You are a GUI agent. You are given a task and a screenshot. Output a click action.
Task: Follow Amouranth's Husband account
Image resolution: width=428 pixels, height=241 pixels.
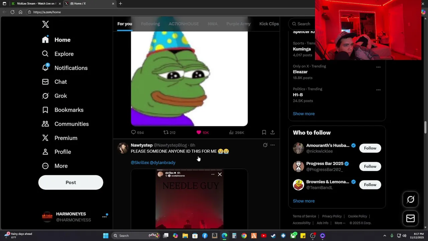[x=370, y=148]
